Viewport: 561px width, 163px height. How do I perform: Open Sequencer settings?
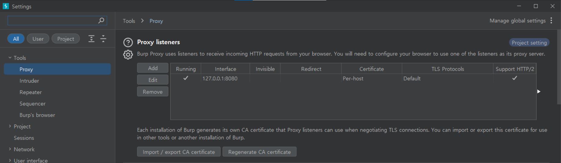pos(32,104)
